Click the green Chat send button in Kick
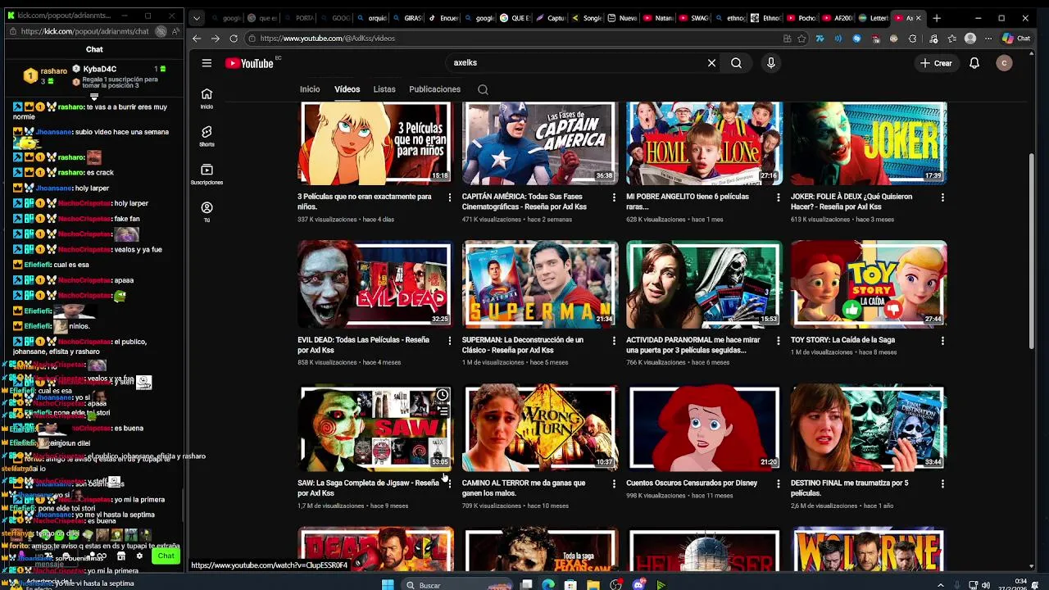This screenshot has height=590, width=1049. pos(166,556)
